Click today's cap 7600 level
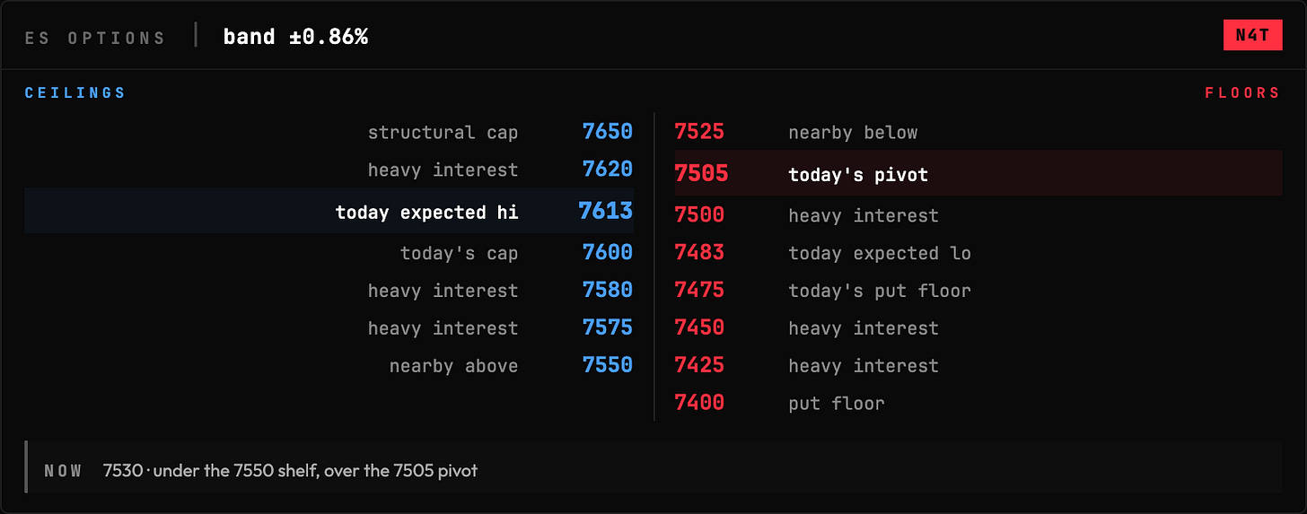 tap(329, 253)
